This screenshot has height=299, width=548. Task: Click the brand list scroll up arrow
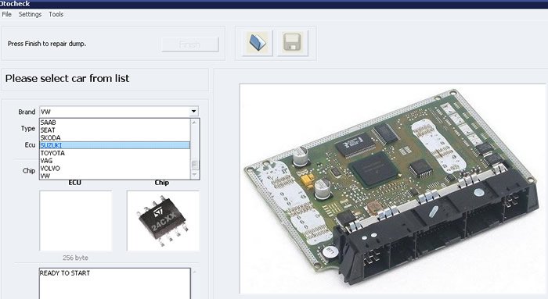tap(195, 123)
